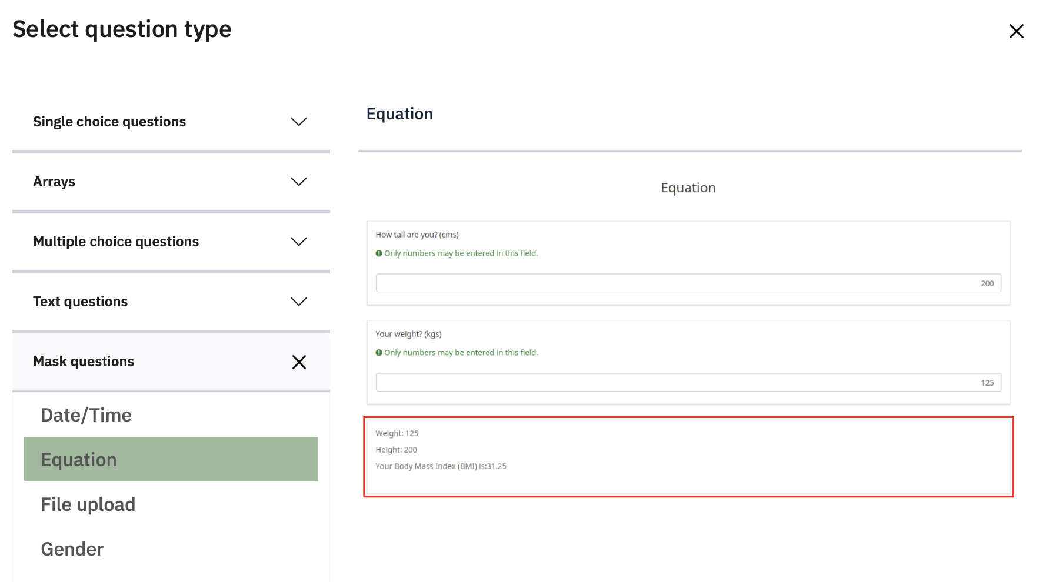Click the Body Mass Index result text
The height and width of the screenshot is (582, 1046).
coord(441,466)
